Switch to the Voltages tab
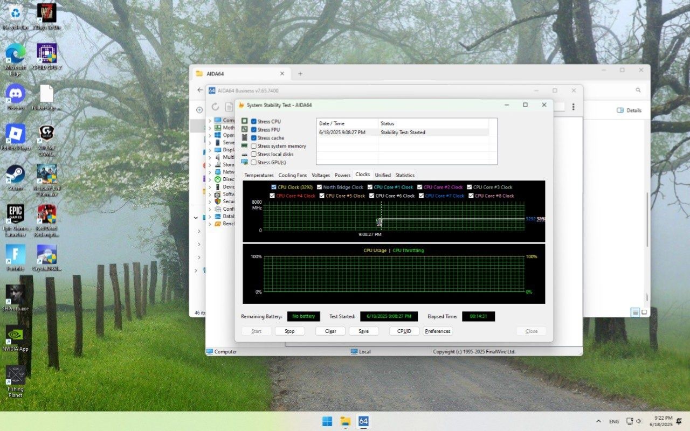The width and height of the screenshot is (690, 431). click(x=321, y=175)
